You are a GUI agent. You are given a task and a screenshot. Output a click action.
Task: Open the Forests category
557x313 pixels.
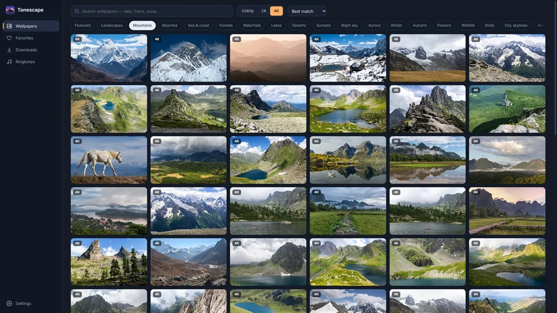tap(226, 25)
